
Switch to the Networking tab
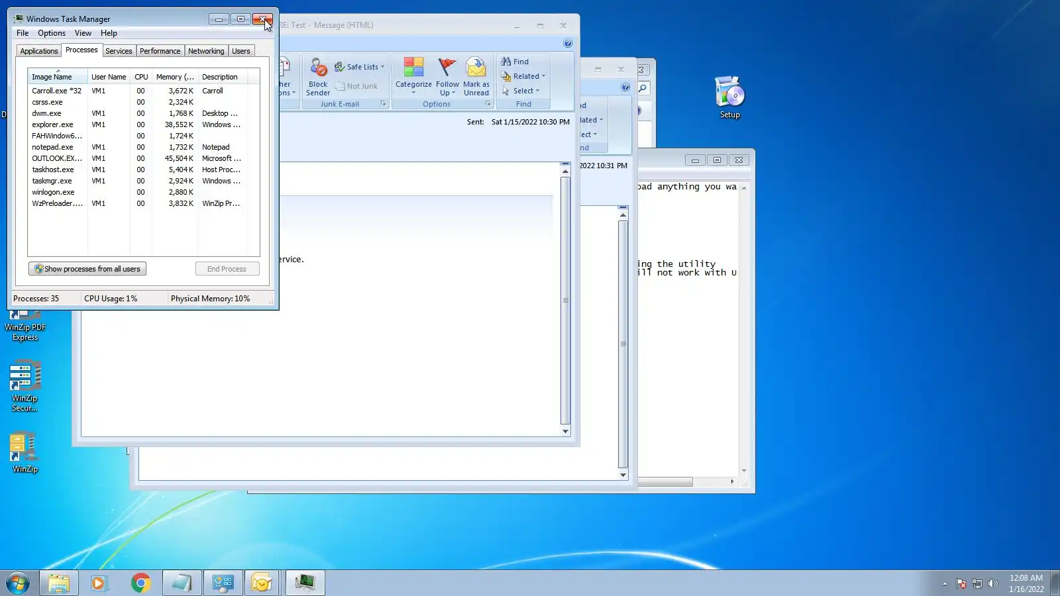[x=206, y=51]
